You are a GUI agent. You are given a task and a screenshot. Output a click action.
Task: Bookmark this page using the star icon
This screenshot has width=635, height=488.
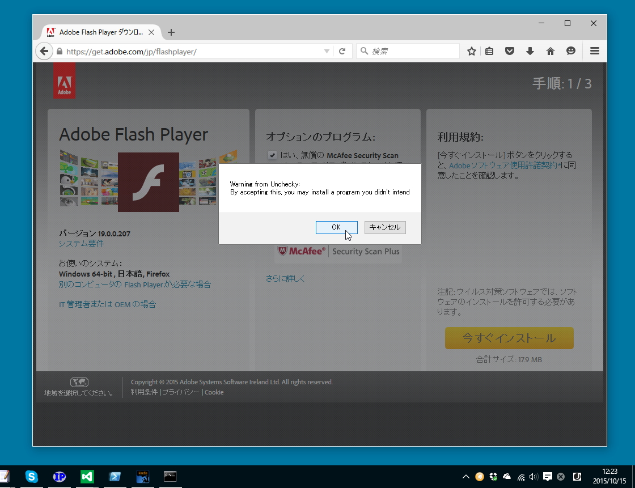pos(471,51)
